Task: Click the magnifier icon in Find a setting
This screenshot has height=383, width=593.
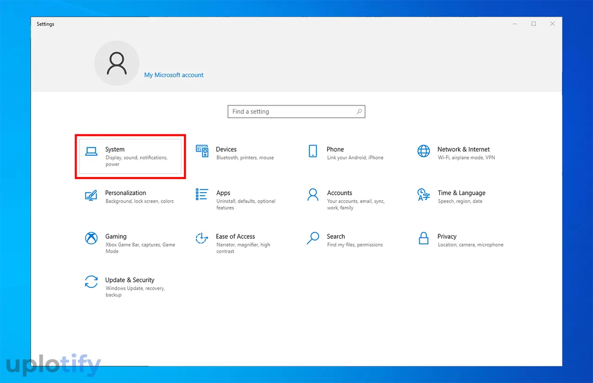Action: click(359, 112)
